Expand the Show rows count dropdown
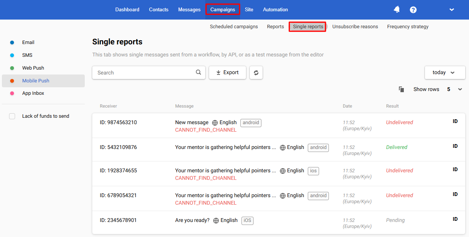 point(460,90)
